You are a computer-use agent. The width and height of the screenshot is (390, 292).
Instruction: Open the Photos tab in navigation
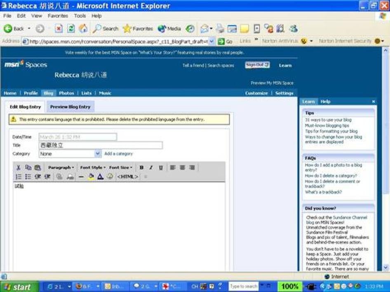click(x=66, y=93)
